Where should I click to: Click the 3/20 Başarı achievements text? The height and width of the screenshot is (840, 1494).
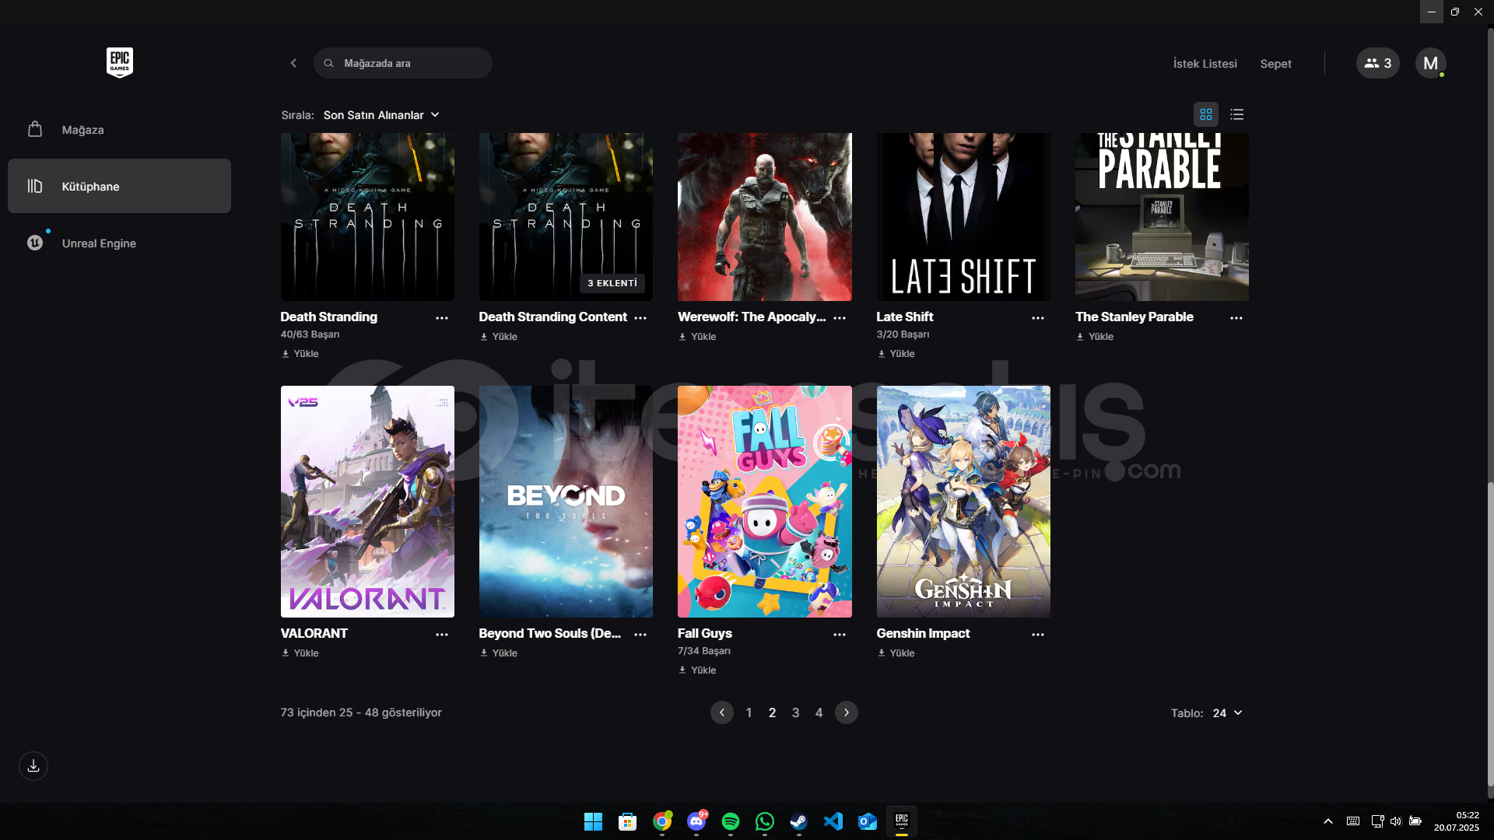pyautogui.click(x=903, y=334)
